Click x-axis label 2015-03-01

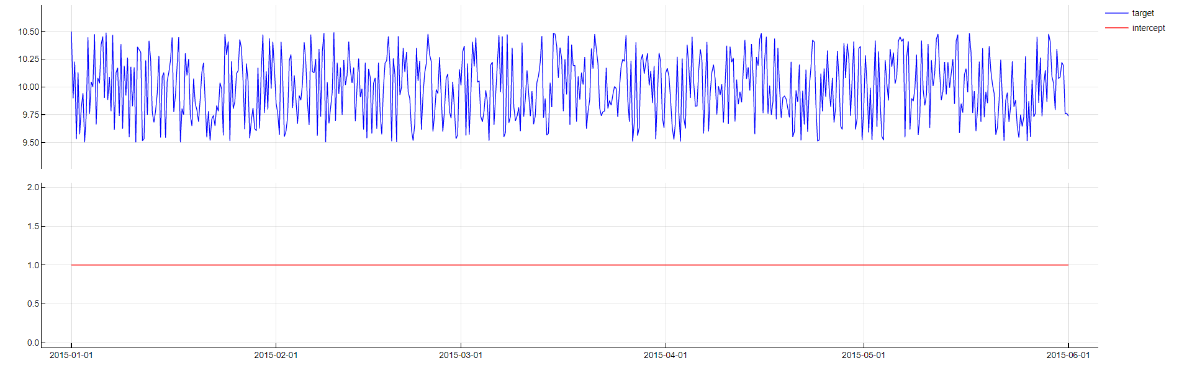pos(461,355)
